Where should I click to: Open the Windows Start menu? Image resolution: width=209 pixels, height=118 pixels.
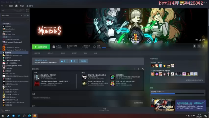(3, 116)
